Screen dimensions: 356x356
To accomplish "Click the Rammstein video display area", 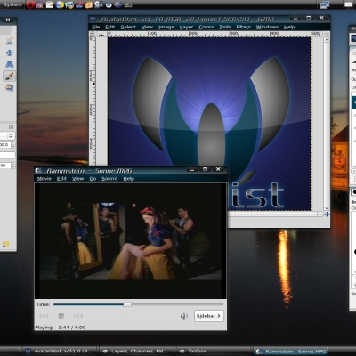I will tap(130, 241).
